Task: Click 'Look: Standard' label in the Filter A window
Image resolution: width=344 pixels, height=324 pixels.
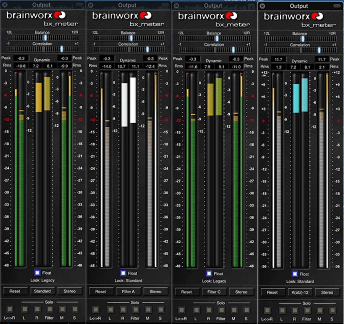Action: point(128,281)
